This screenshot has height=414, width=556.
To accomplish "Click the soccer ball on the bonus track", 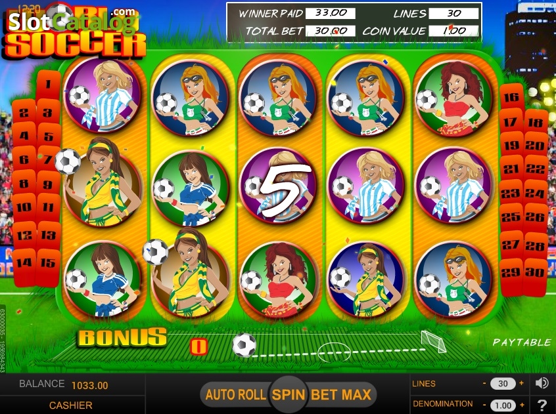I will (x=244, y=344).
